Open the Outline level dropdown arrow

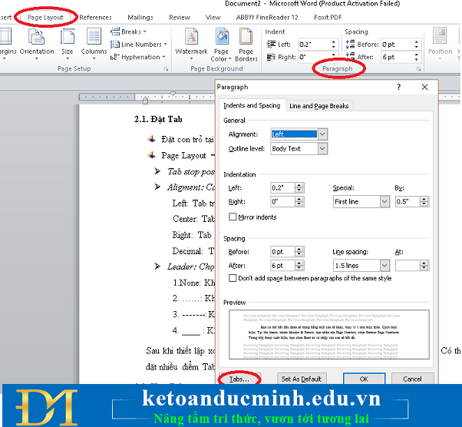coord(322,149)
